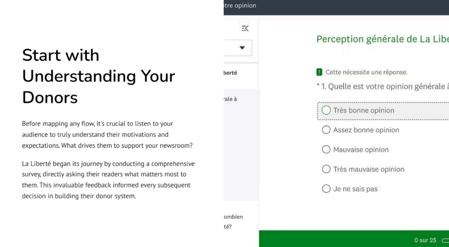
Task: Pick the 'Mauvaise opinion' radio option
Action: pyautogui.click(x=326, y=150)
